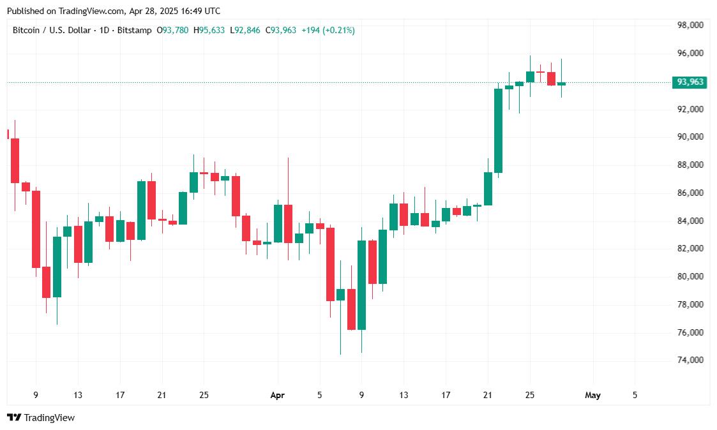Viewport: 717px width, 430px height.
Task: Click the green 93,963 current price badge
Action: [x=690, y=82]
